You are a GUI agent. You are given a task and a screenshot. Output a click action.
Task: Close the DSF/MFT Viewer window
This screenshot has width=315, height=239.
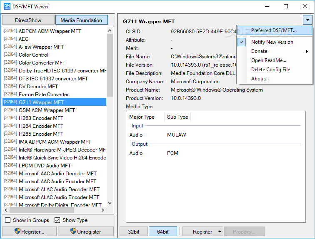pos(305,6)
